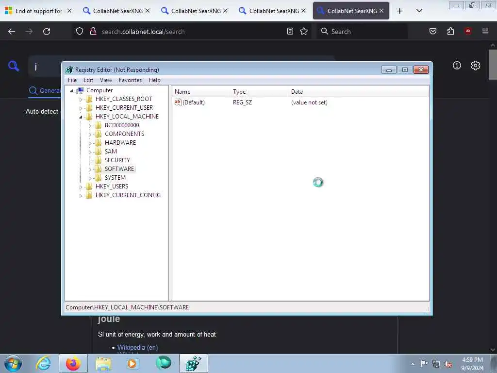Expand the SYSTEM key arrow
The image size is (497, 373).
[x=90, y=178]
